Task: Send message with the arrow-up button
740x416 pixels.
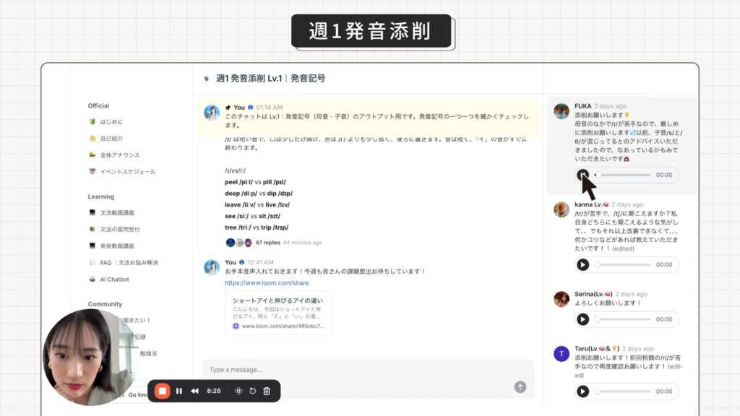Action: (520, 387)
